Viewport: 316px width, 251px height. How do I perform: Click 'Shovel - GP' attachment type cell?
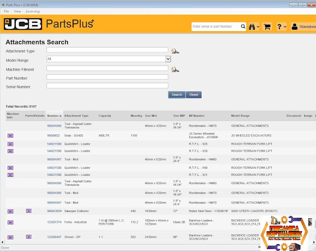[x=73, y=237]
